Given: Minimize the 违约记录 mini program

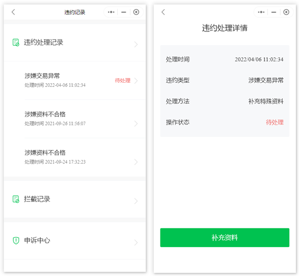Looking at the screenshot, I should click(124, 12).
